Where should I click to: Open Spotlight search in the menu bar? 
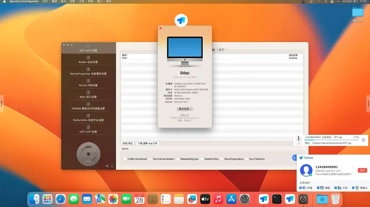326,1
